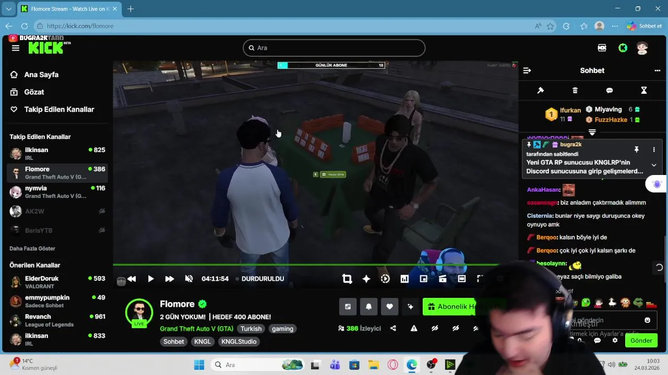Expand the gift leaderboard arrow
The width and height of the screenshot is (668, 375).
(x=592, y=132)
